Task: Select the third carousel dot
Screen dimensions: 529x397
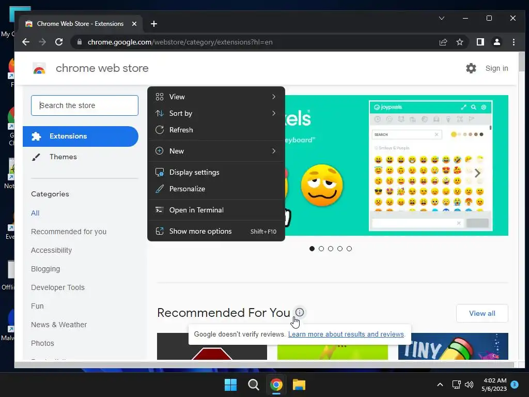Action: (331, 249)
